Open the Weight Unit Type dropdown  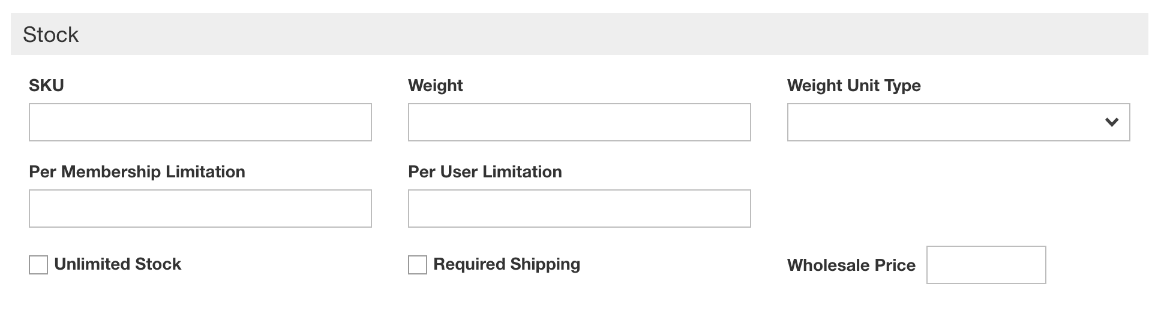point(958,122)
